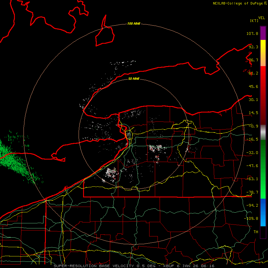Select the 92.3 legend value
268x268 pixels.
point(253,47)
